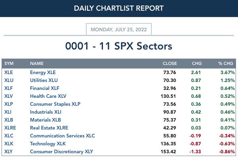Viewport: 238px width, 158px height.
Task: Select the XLU symbol
Action: point(9,80)
